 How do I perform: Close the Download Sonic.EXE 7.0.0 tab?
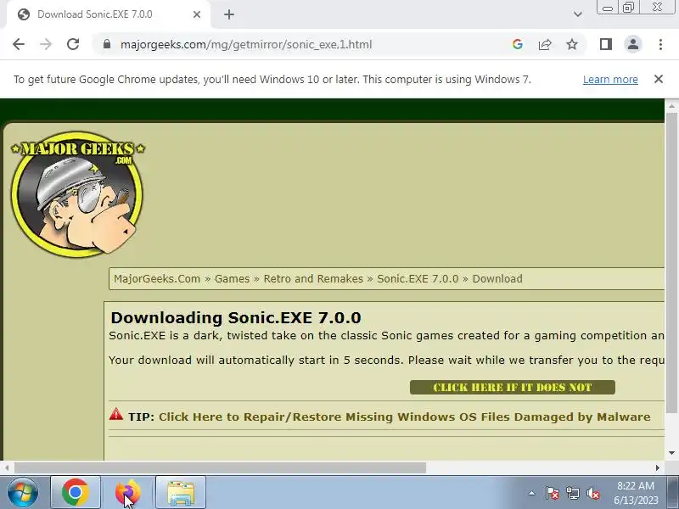[x=197, y=14]
